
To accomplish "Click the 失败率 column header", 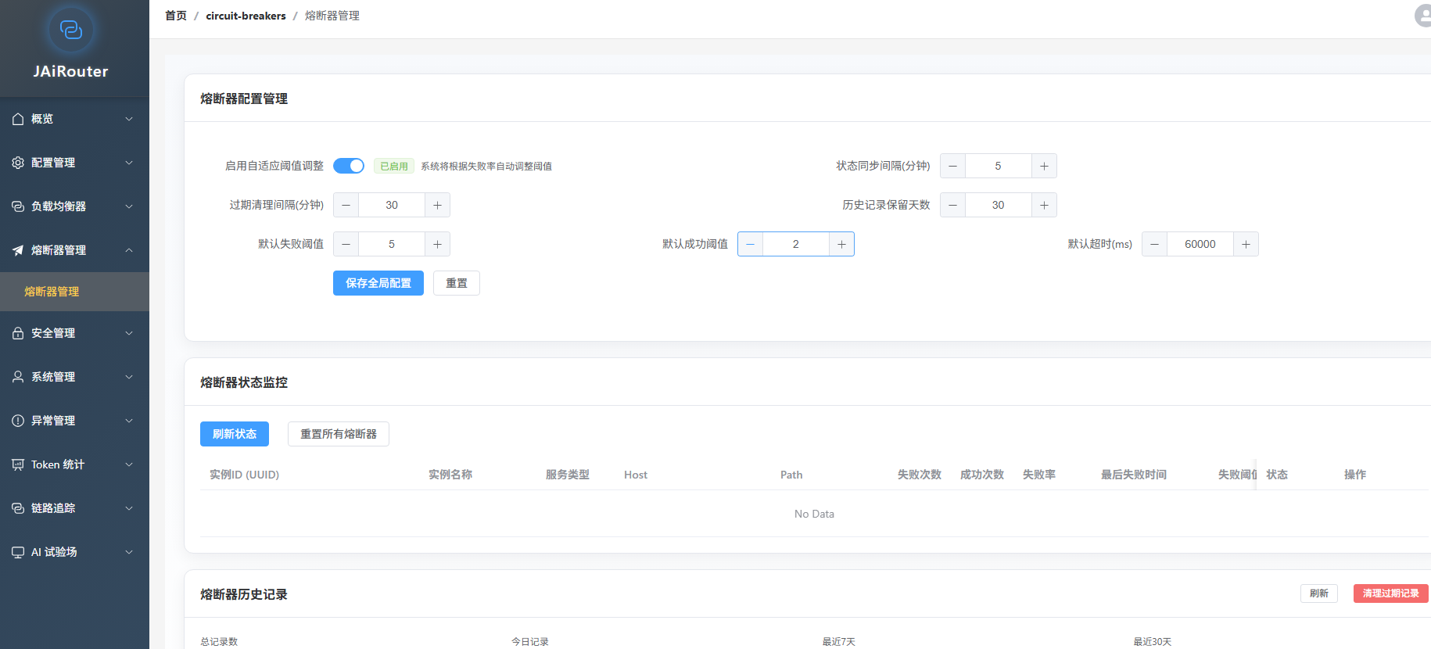I will click(1039, 475).
